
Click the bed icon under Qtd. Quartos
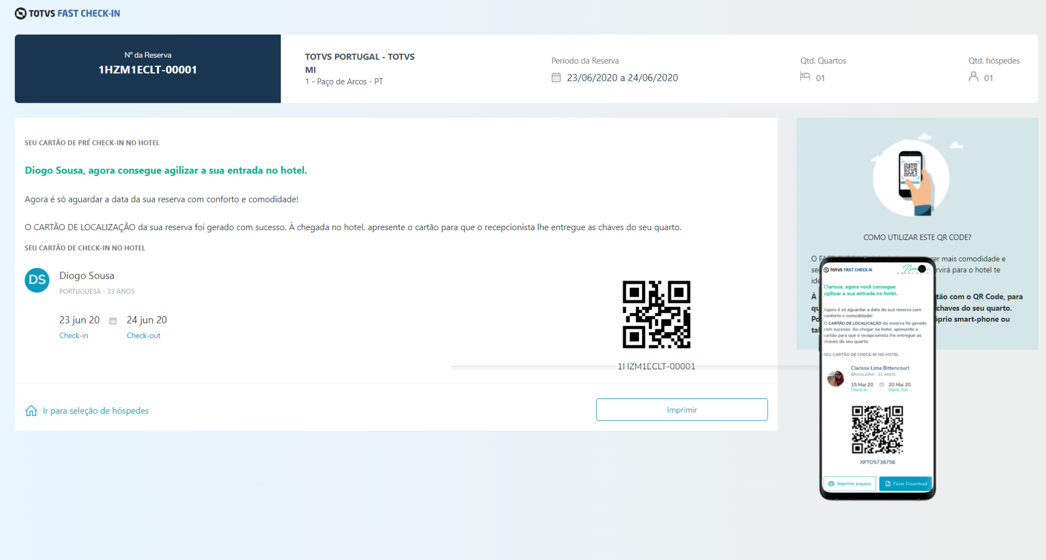tap(805, 77)
